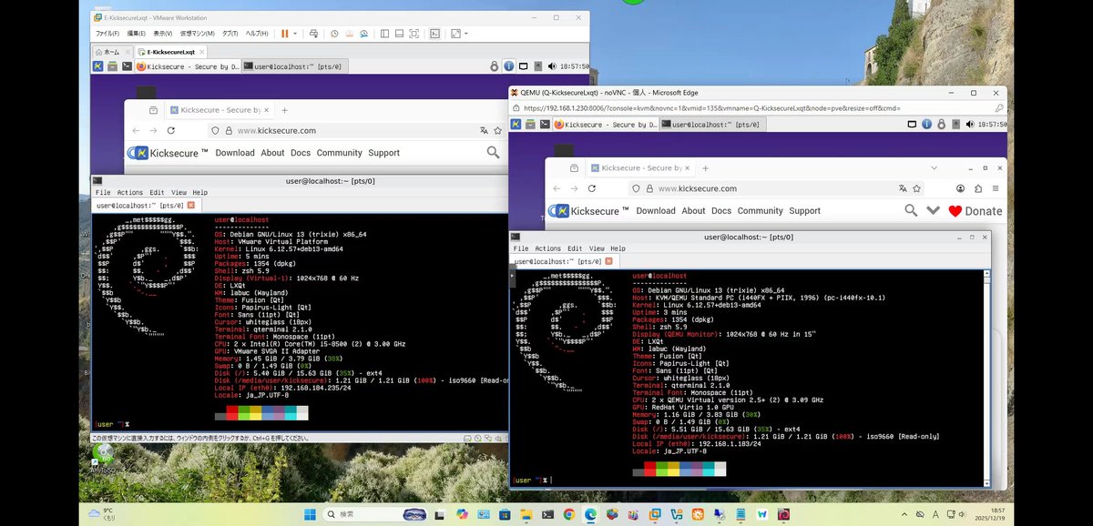The height and width of the screenshot is (526, 1093).
Task: Toggle the VMware sidebar library view icon
Action: click(384, 34)
